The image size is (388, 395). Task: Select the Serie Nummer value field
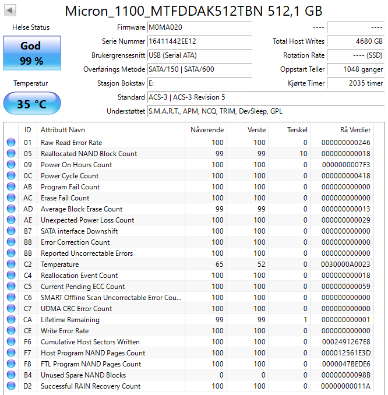(199, 41)
